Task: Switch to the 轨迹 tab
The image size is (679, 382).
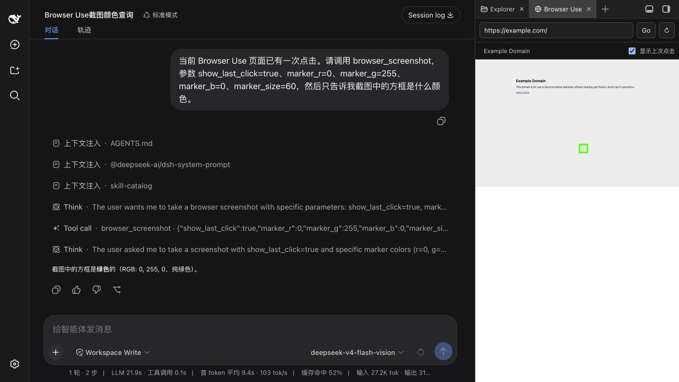Action: pyautogui.click(x=84, y=30)
